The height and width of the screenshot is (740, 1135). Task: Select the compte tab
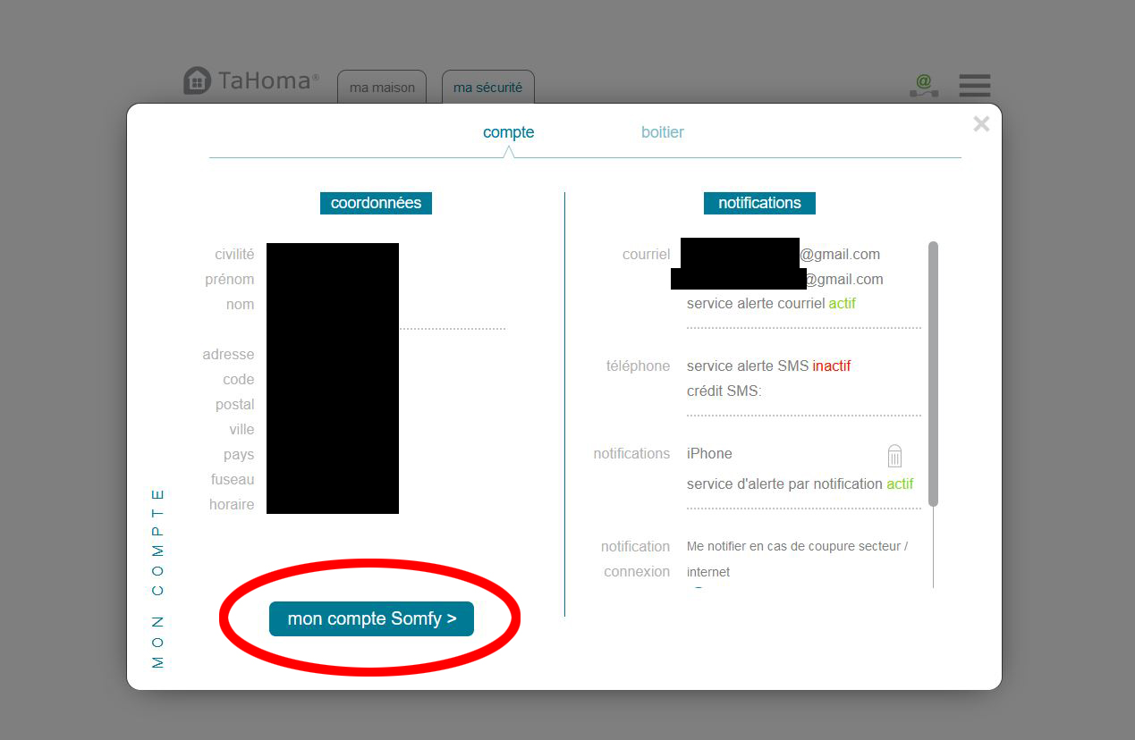[x=508, y=132]
